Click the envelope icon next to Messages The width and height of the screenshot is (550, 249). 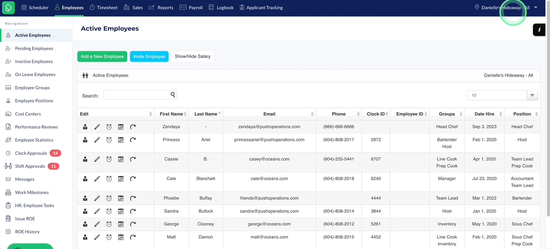(x=8, y=179)
